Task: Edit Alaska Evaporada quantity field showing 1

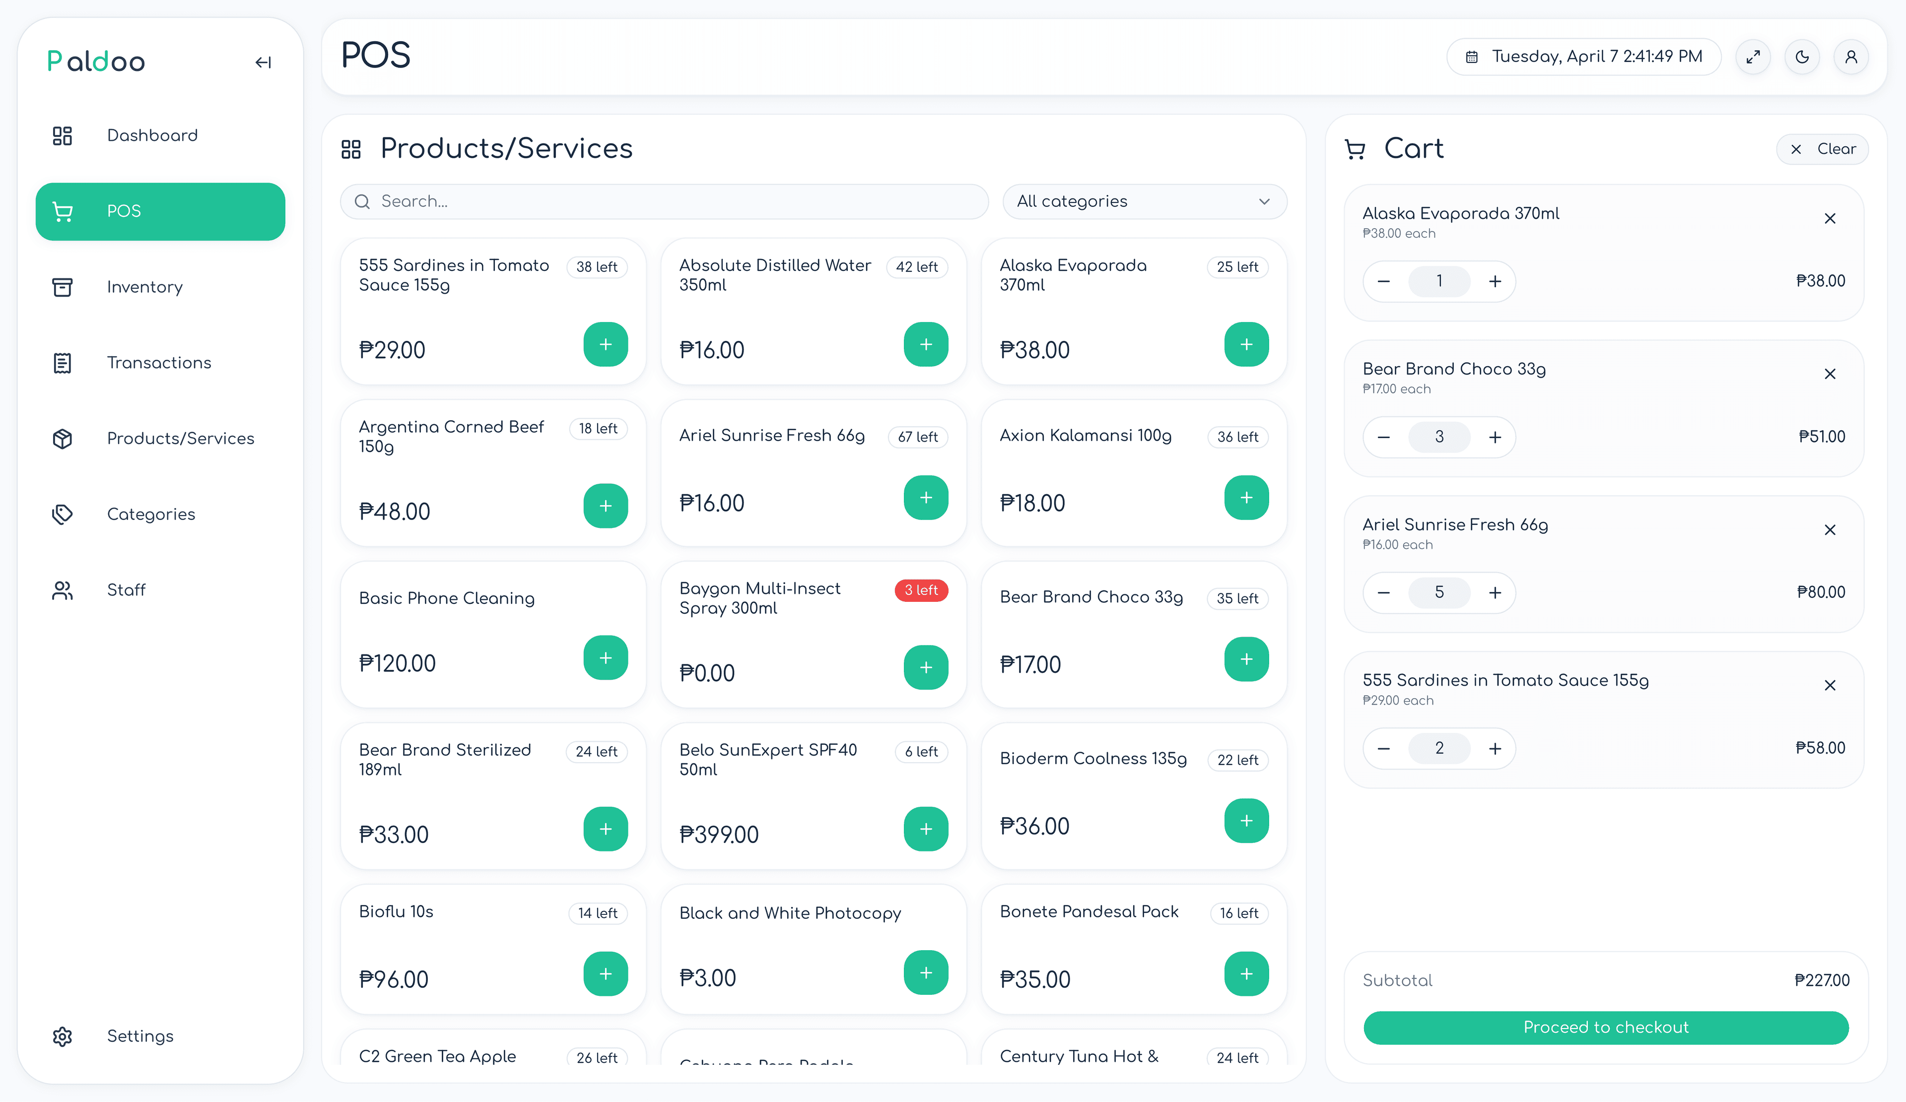Action: (x=1438, y=282)
